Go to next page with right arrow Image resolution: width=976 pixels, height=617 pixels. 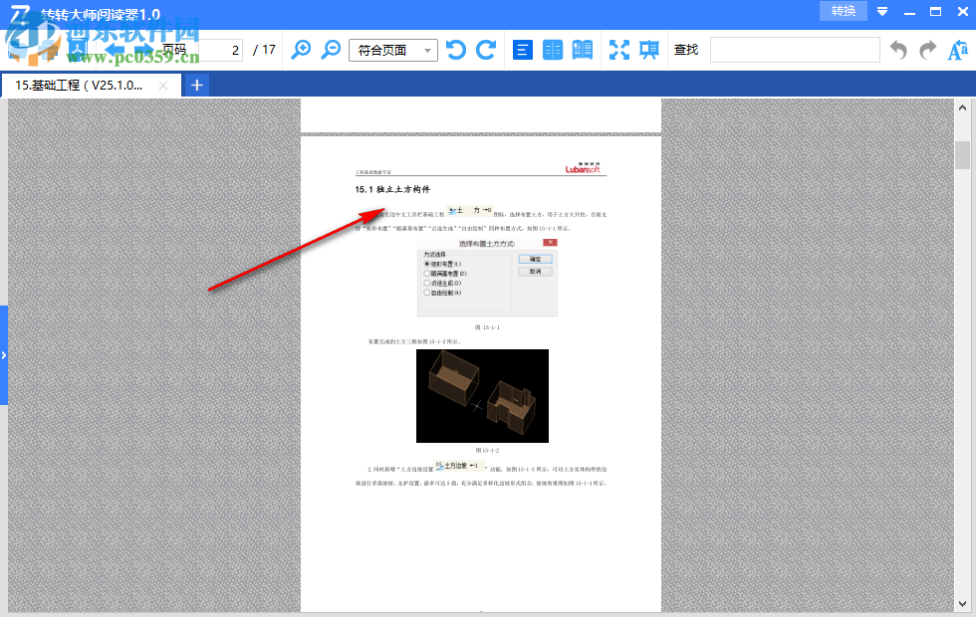click(143, 50)
